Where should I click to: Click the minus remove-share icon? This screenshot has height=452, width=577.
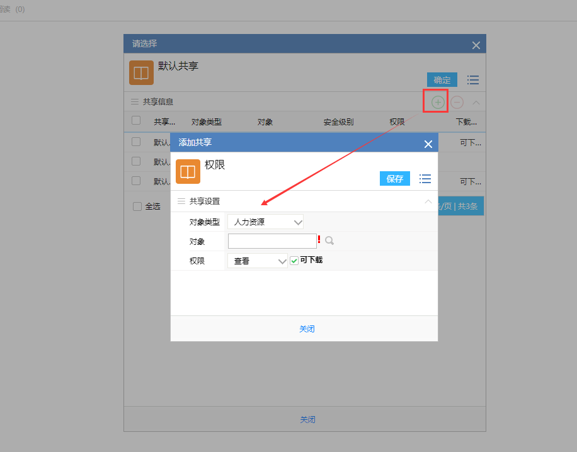click(x=457, y=102)
